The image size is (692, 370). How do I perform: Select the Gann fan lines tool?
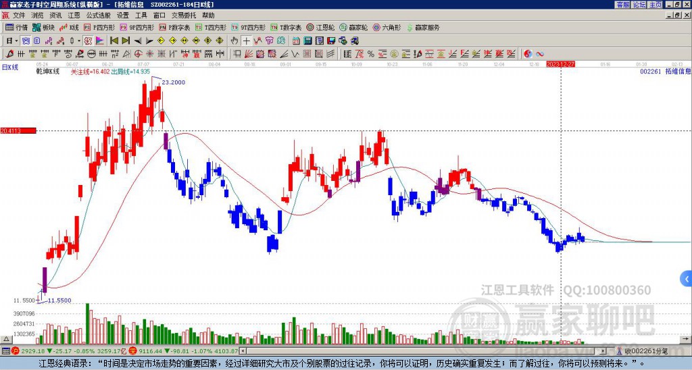[x=249, y=54]
